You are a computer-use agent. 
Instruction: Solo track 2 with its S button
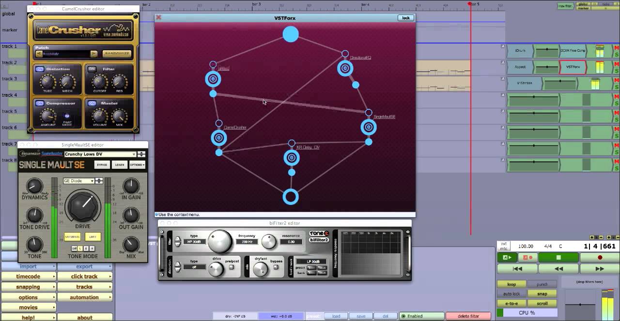[x=617, y=71]
